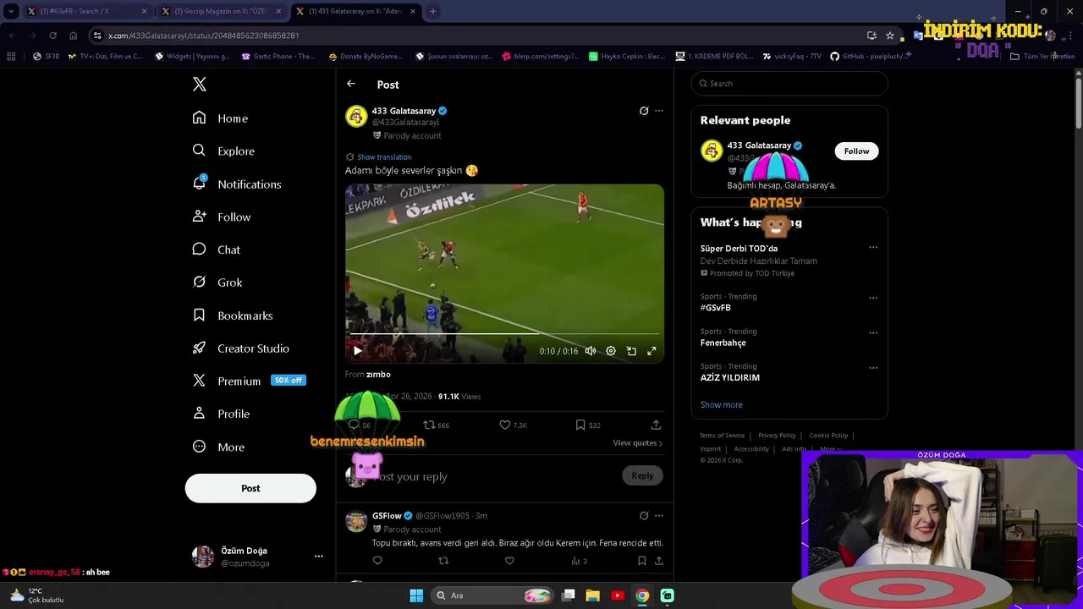The width and height of the screenshot is (1083, 609).
Task: Open more options on 433 Galatasaray post
Action: [659, 111]
